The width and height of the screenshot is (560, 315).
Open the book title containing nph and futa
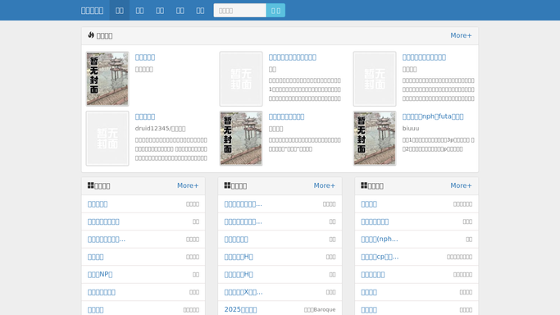[433, 116]
